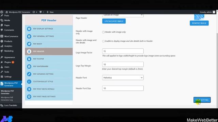The width and height of the screenshot is (218, 122).
Task: Click into the Logo Image Factor field
Action: coord(123,51)
